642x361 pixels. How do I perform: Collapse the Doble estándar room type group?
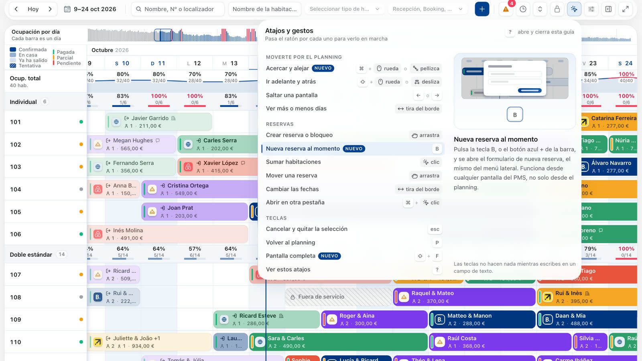tap(45, 254)
